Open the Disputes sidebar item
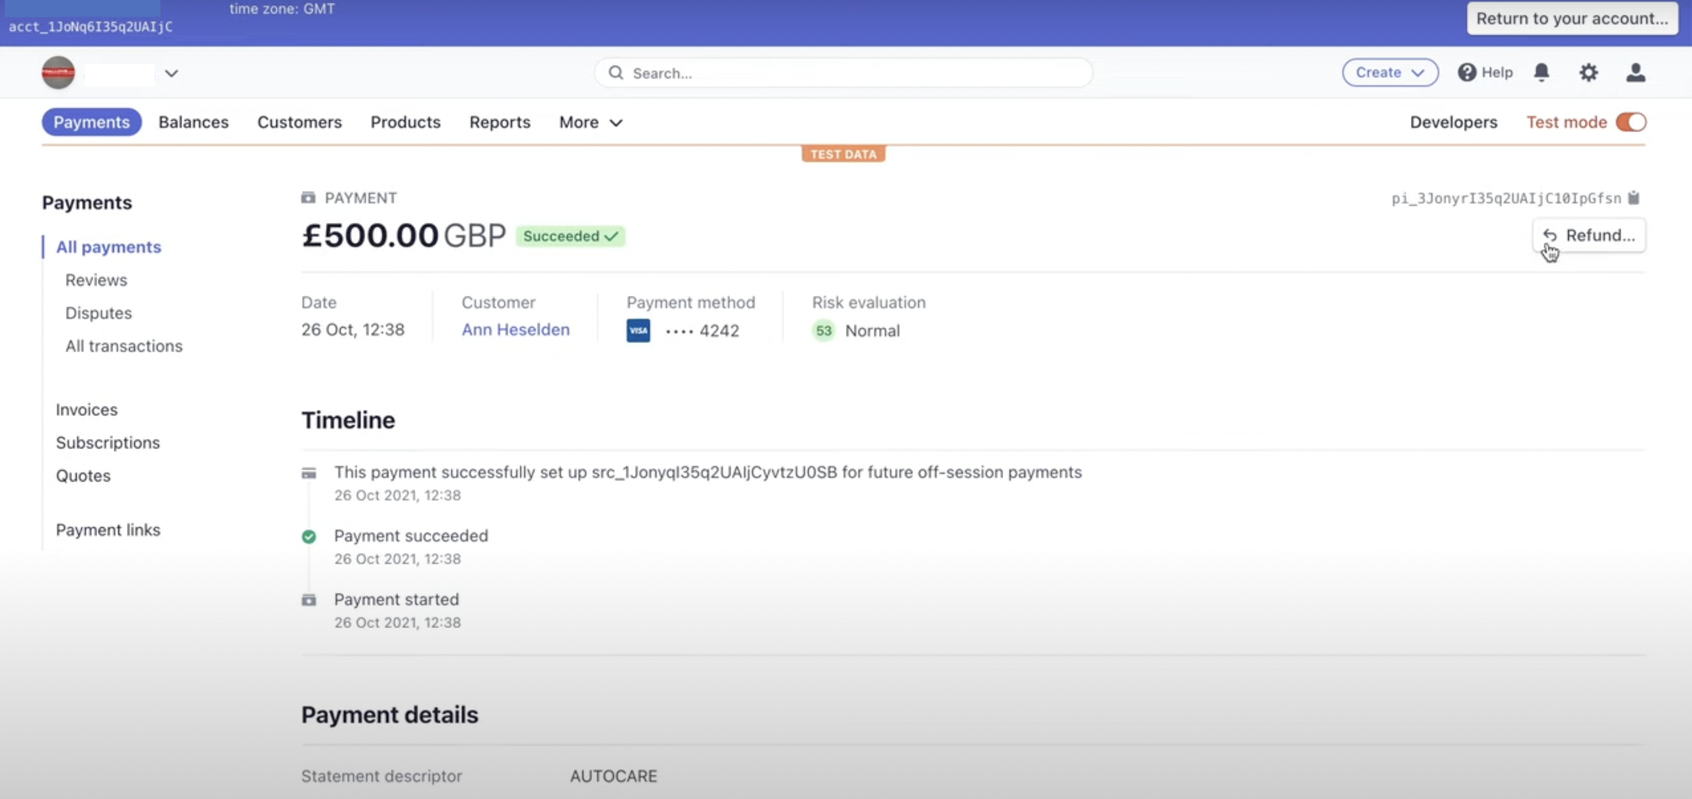Viewport: 1692px width, 799px height. (x=98, y=313)
